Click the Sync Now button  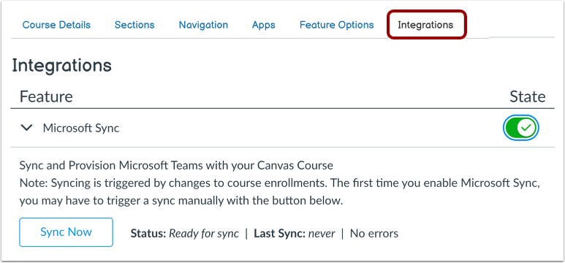pos(66,232)
